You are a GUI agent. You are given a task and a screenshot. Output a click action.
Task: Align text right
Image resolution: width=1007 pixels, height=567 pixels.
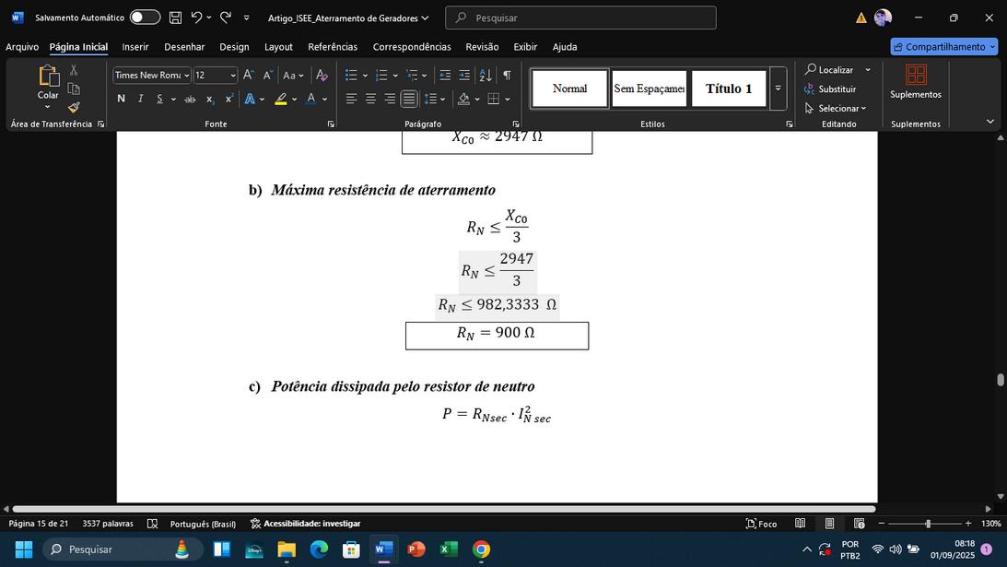coord(390,99)
